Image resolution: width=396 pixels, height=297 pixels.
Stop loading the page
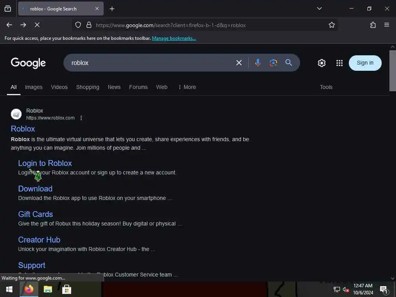pos(37,25)
